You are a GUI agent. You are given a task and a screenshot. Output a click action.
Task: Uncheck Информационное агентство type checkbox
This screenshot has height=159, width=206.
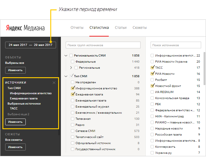[x=72, y=88]
